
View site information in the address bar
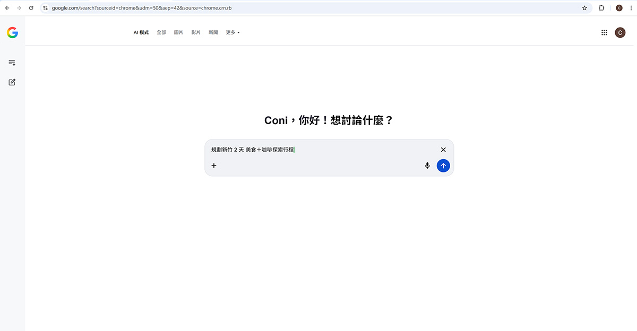pos(45,8)
